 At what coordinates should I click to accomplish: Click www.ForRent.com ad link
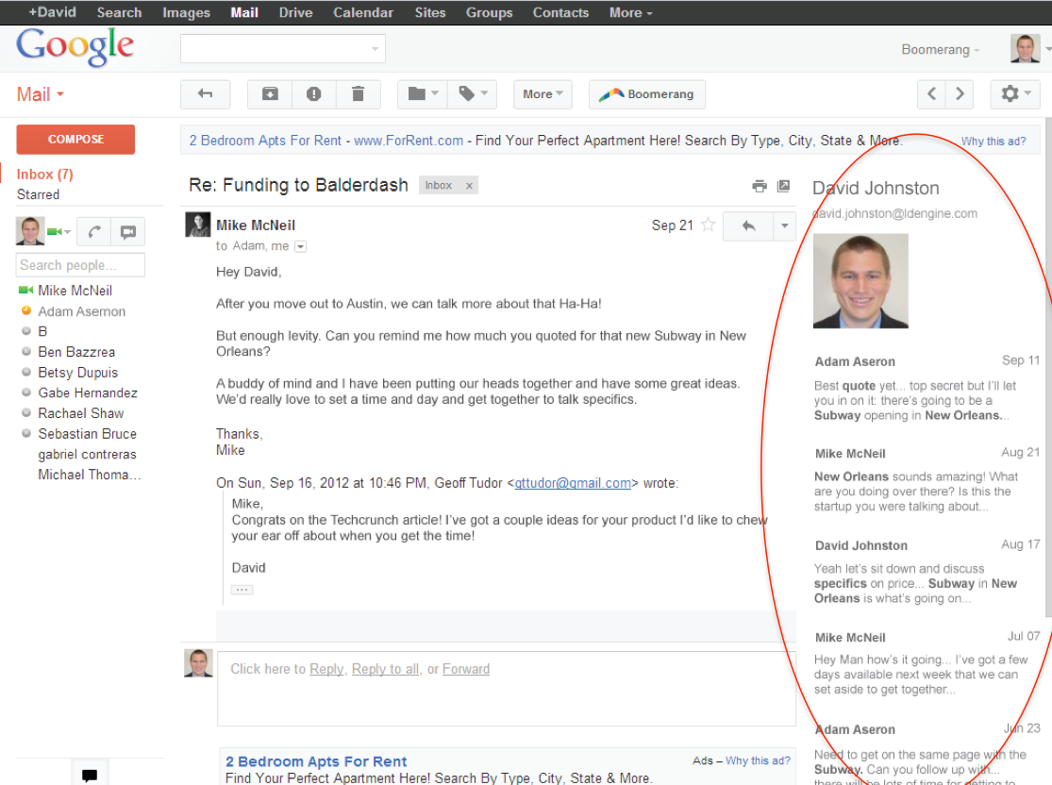coord(409,141)
